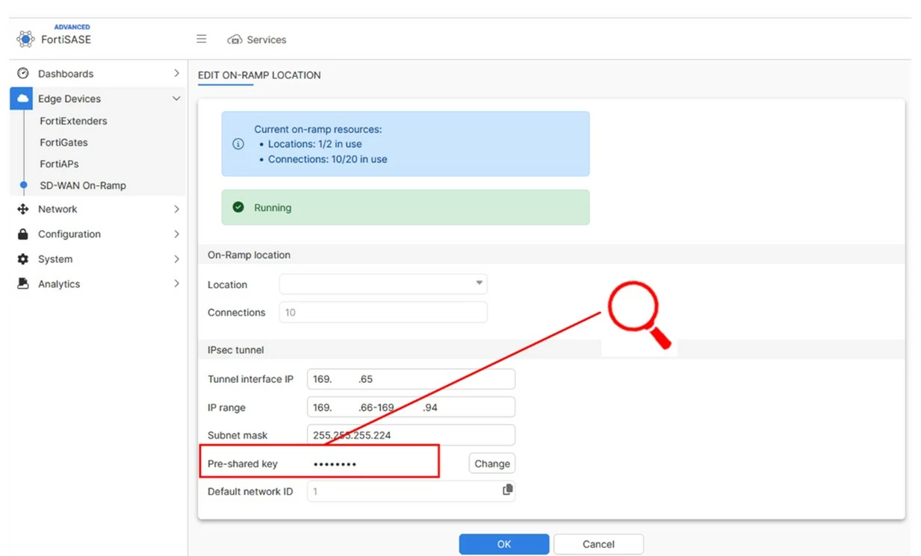This screenshot has height=556, width=921.
Task: Click the Dashboards gauge icon
Action: click(23, 73)
